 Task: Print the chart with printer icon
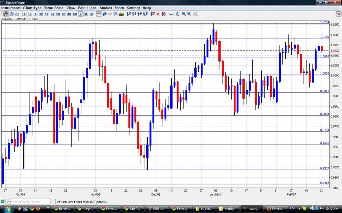point(171,14)
